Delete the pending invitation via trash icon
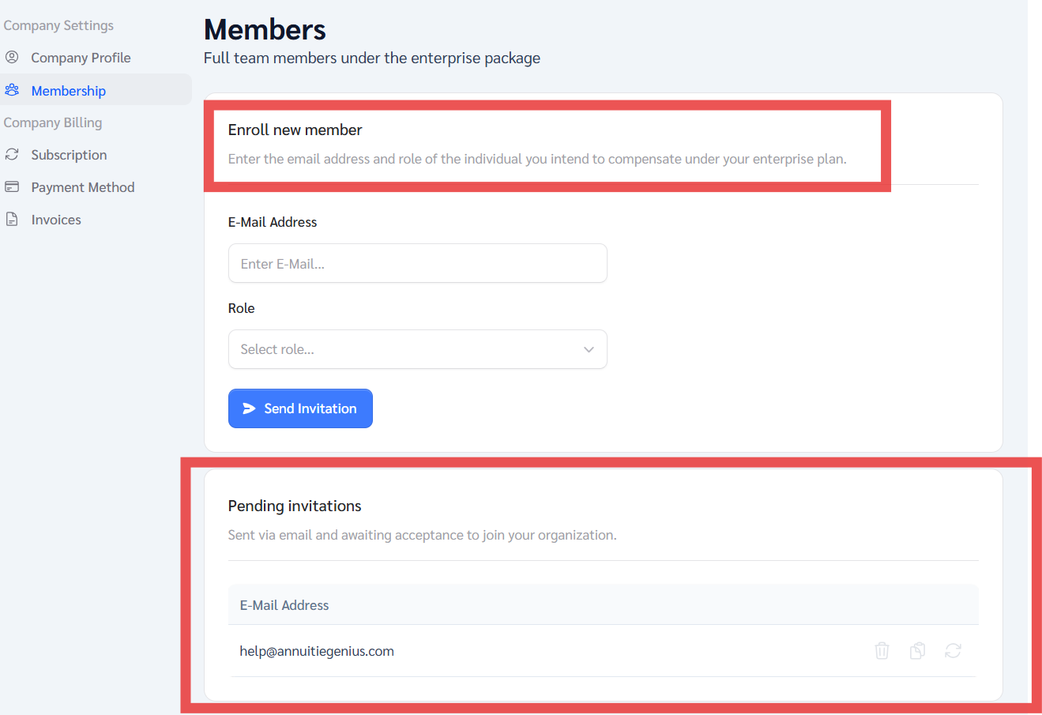1042x715 pixels. 882,650
